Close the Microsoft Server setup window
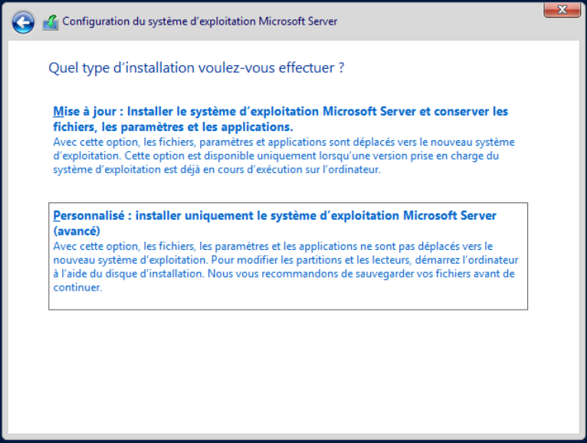Viewport: 587px width, 443px height. tap(561, 10)
